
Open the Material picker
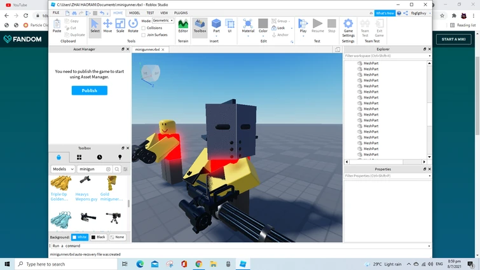pyautogui.click(x=248, y=25)
